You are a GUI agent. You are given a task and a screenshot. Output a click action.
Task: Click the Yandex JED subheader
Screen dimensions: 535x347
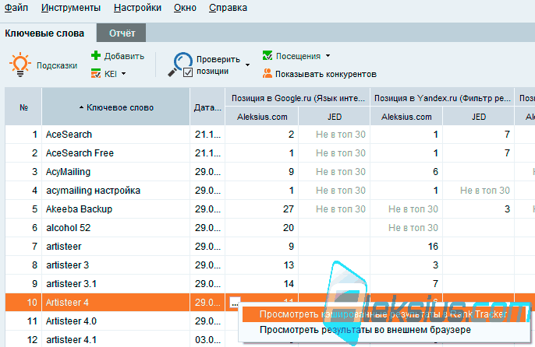tap(478, 117)
